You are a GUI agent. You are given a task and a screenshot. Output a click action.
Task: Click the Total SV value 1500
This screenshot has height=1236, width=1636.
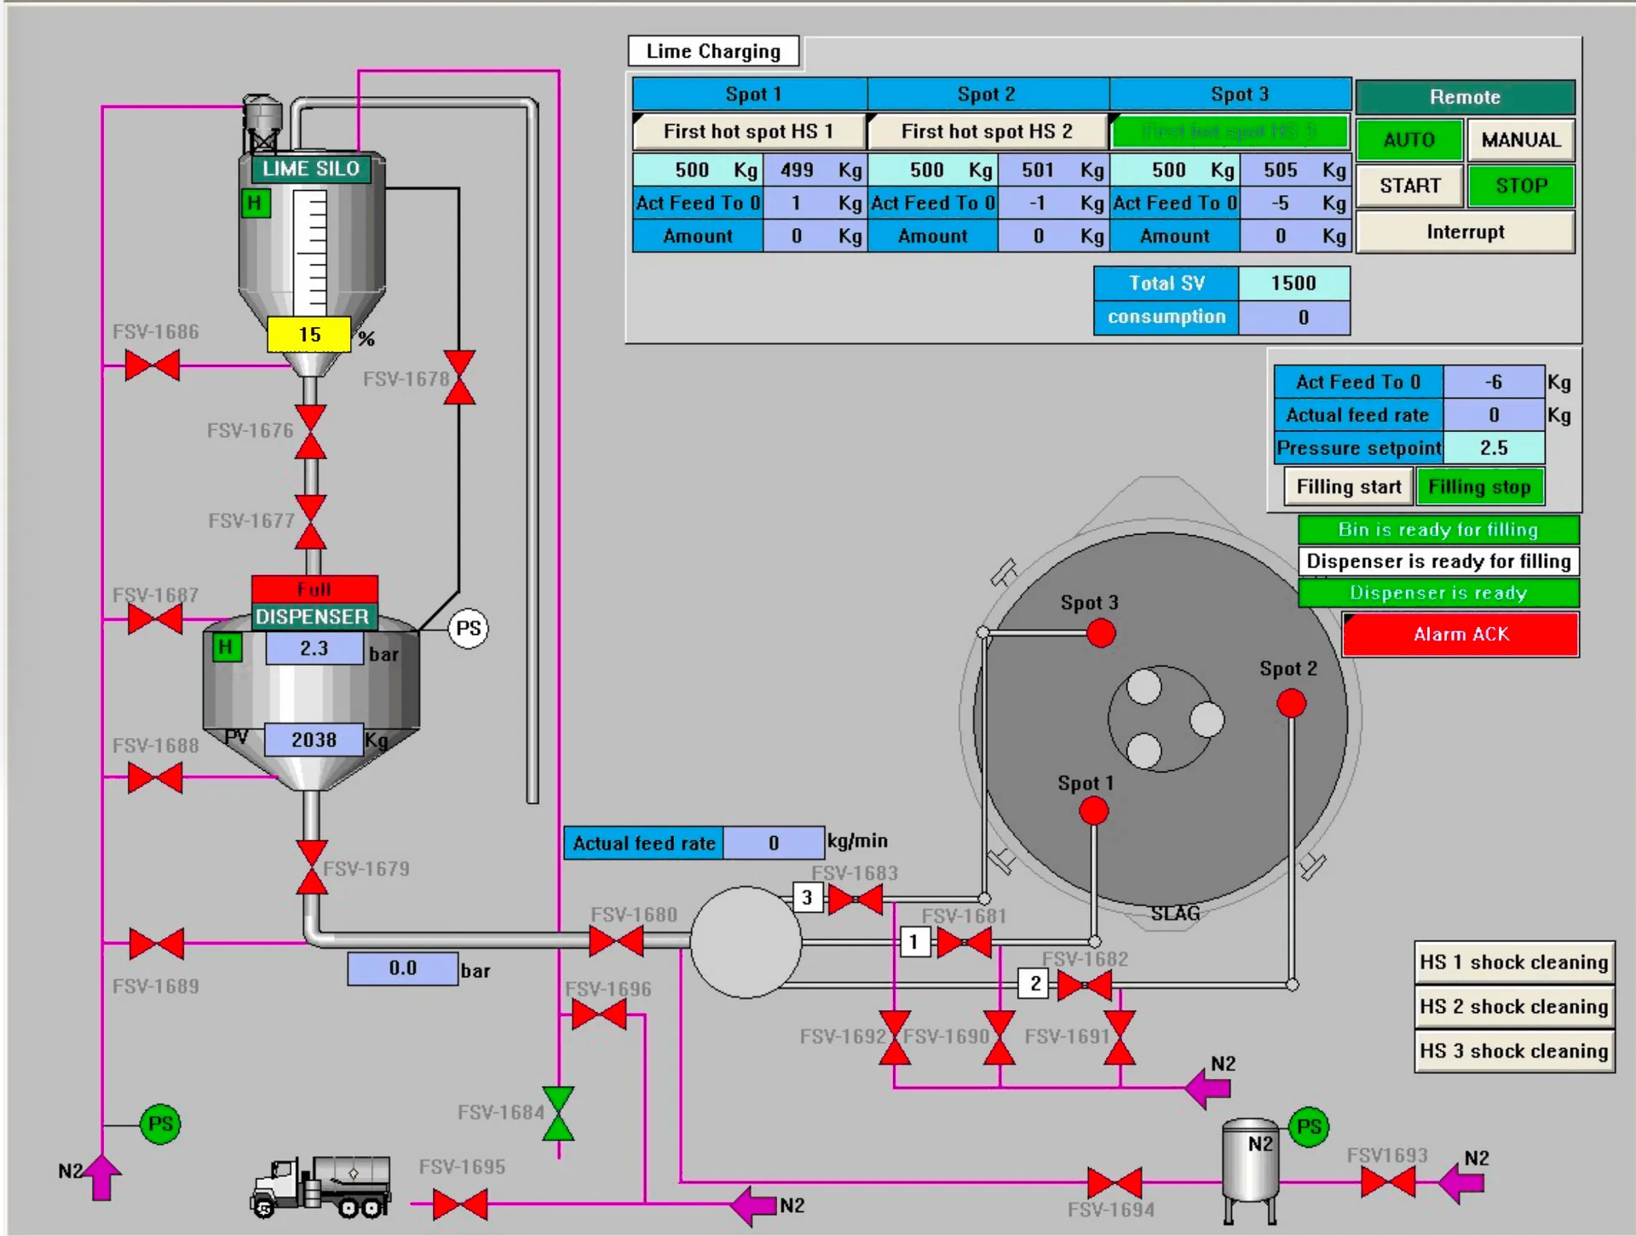(x=1293, y=284)
